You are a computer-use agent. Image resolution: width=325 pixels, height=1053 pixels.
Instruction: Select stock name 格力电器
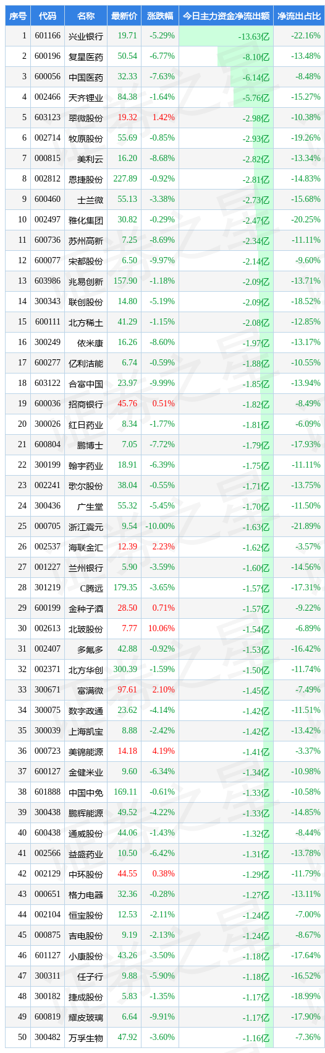86,895
